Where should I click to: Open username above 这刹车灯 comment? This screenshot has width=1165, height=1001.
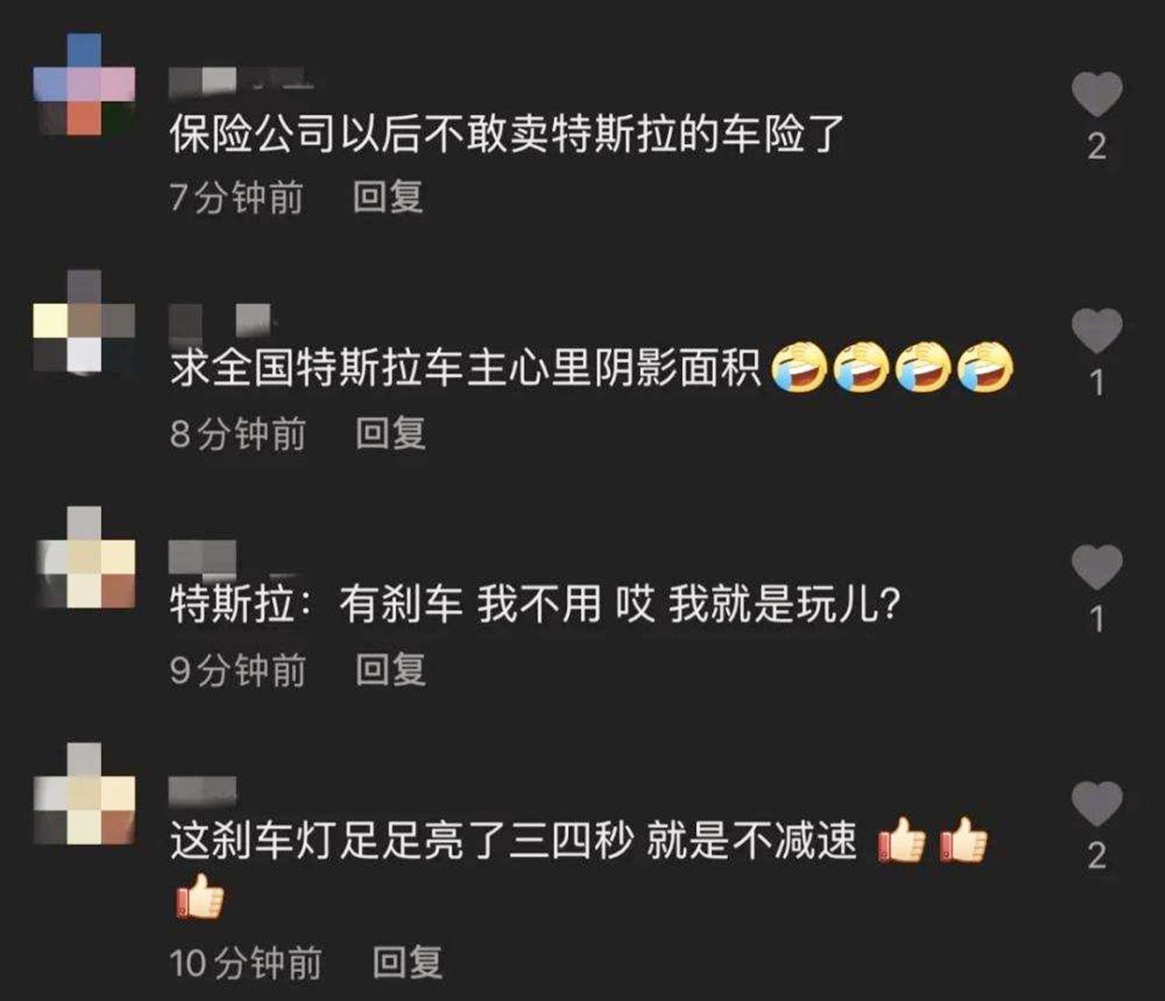click(x=203, y=790)
